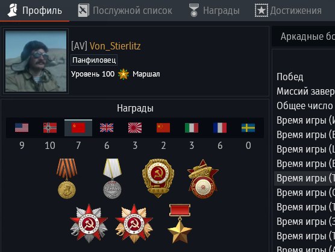Select the Italian flag awards
The width and height of the screenshot is (335, 252).
tap(192, 128)
